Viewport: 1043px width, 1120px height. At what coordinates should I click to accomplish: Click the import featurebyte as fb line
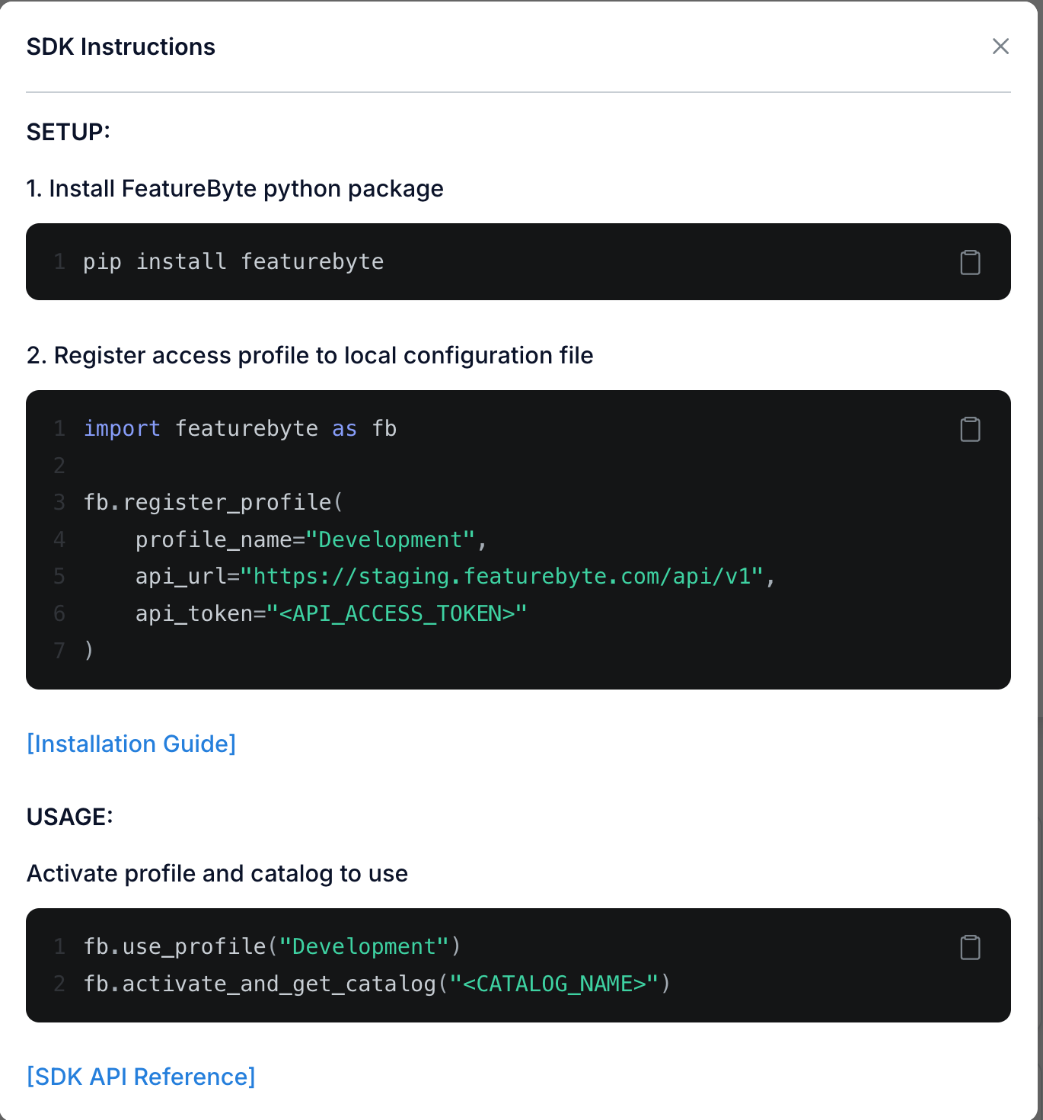(x=240, y=428)
